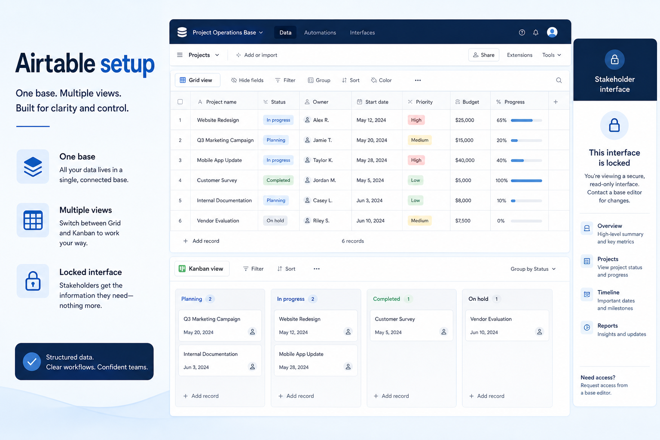Click the large lock icon above 'This interface is locked'

coord(614,125)
